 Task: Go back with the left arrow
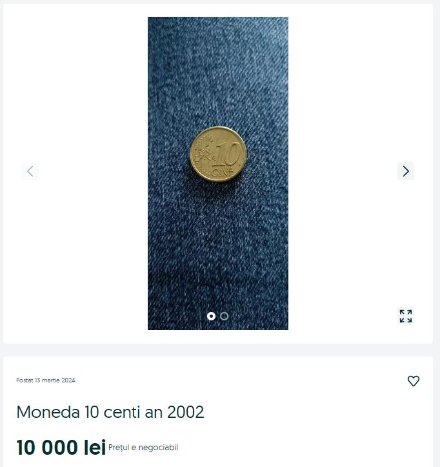[x=30, y=171]
